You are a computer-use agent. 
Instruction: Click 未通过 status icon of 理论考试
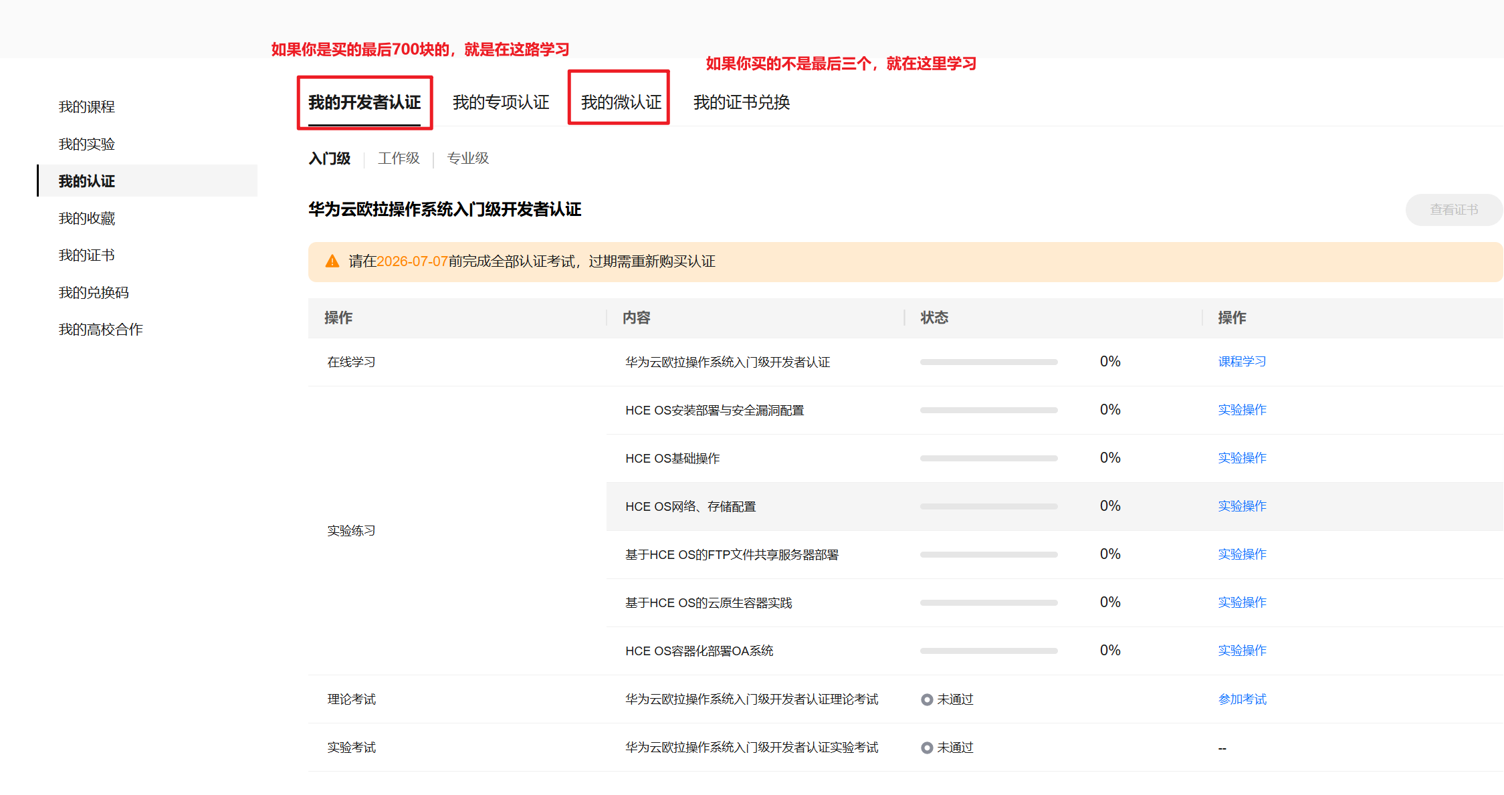(927, 700)
